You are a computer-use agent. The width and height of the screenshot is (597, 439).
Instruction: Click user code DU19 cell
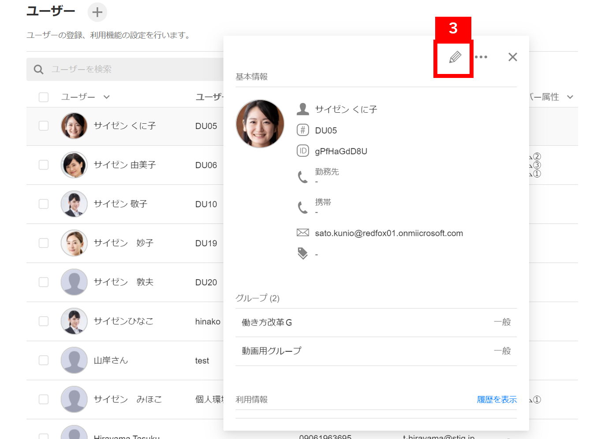[206, 243]
